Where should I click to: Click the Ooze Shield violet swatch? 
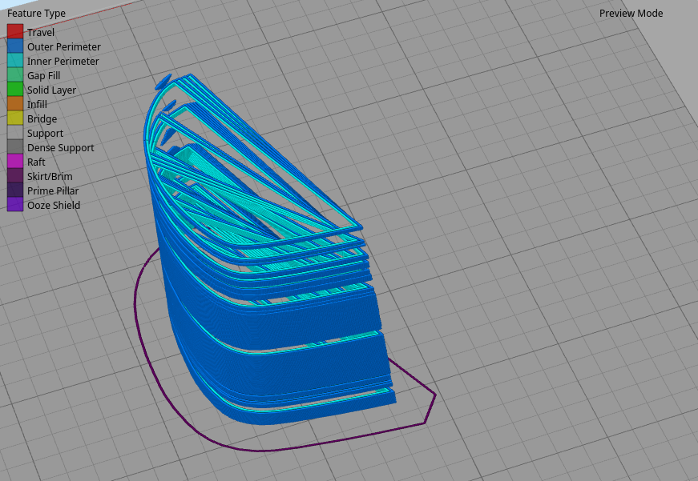pos(15,205)
